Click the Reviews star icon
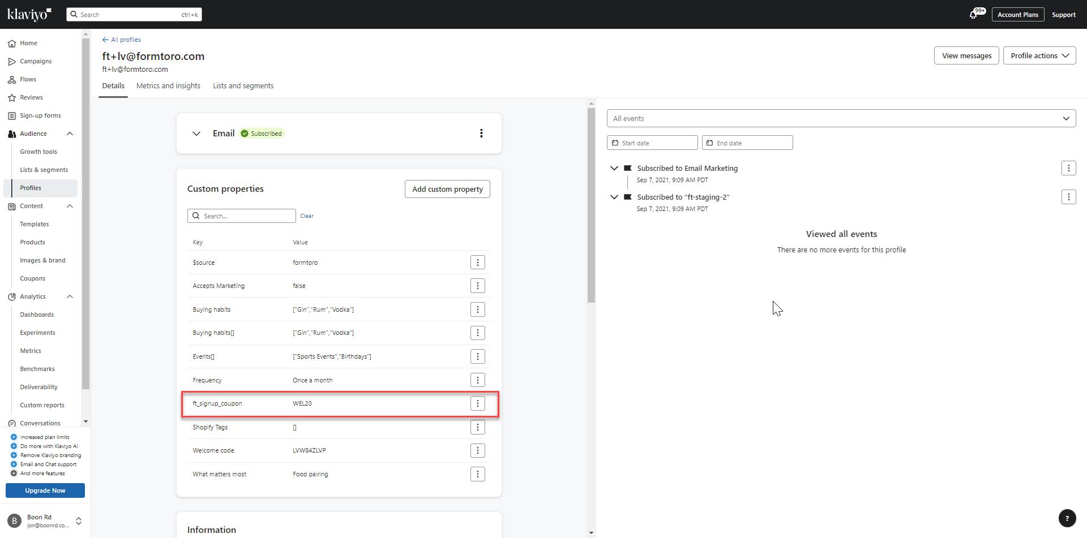The width and height of the screenshot is (1087, 538). (12, 97)
